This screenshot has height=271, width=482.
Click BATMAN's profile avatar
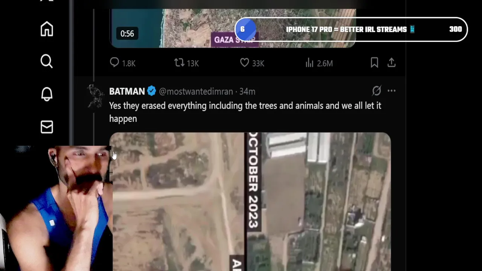(96, 96)
